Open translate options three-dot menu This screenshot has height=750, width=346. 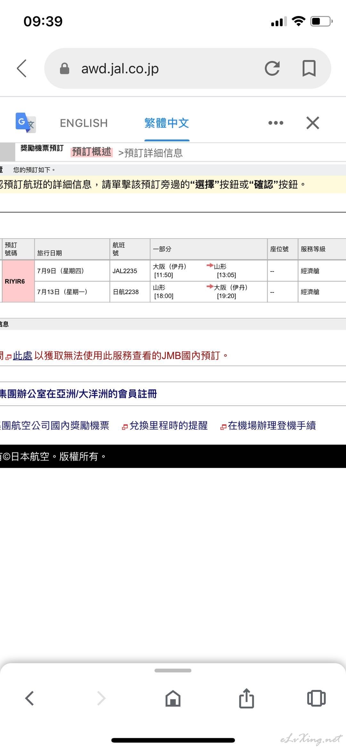coord(276,123)
